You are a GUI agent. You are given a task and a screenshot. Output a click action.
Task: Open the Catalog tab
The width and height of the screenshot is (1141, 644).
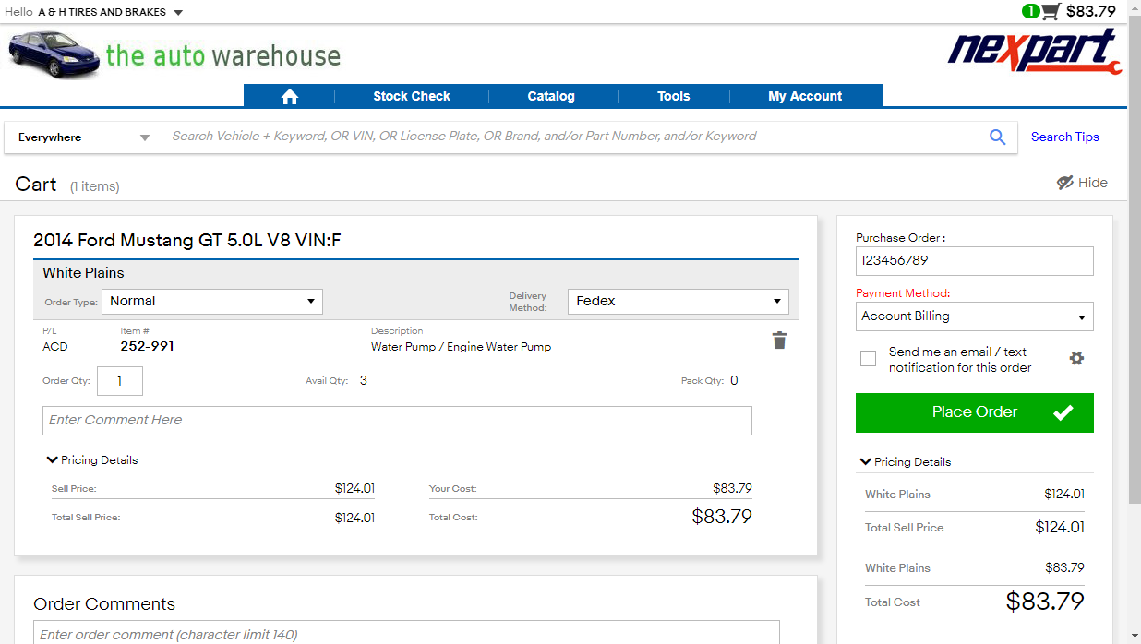point(551,96)
